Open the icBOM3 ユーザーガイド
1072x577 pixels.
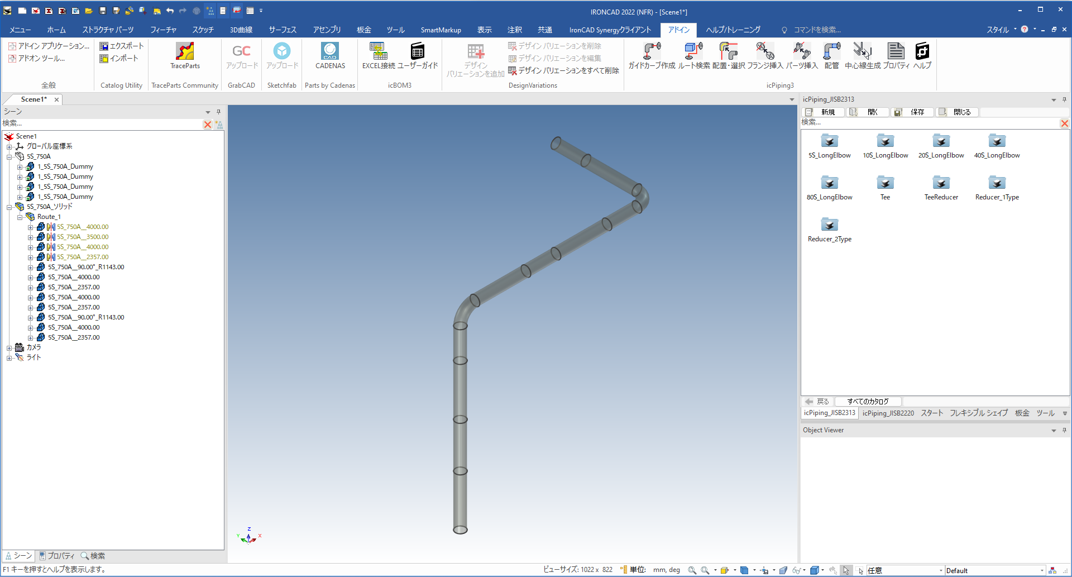pos(417,52)
